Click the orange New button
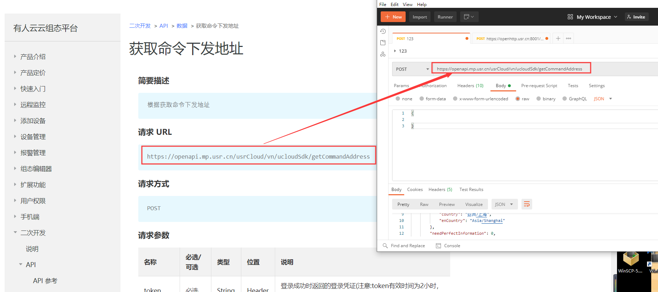The width and height of the screenshot is (658, 292). pos(393,17)
